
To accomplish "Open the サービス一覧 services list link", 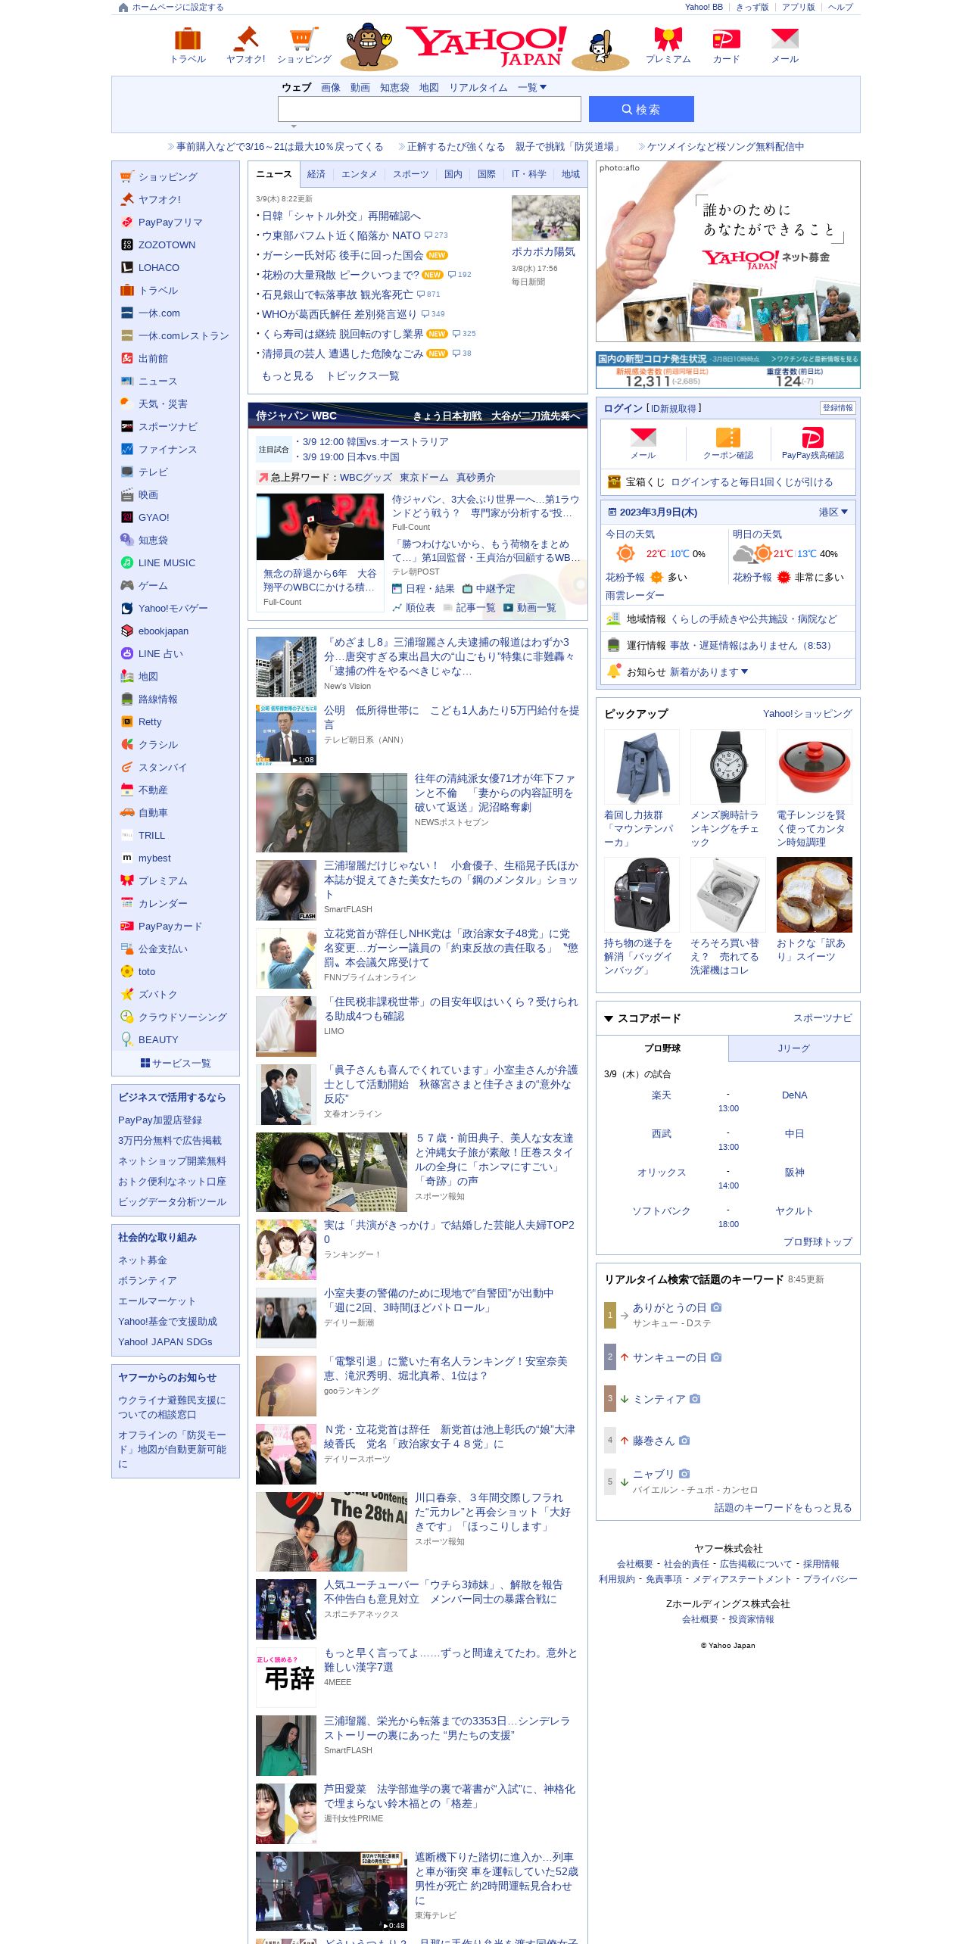I will coord(176,1064).
